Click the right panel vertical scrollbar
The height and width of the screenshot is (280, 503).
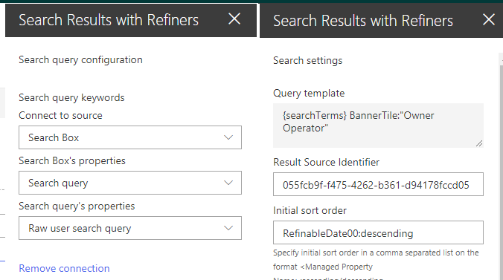[501, 166]
